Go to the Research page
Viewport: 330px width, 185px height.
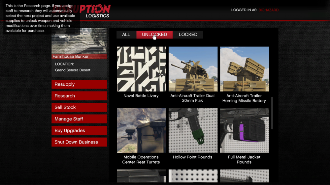click(x=79, y=96)
